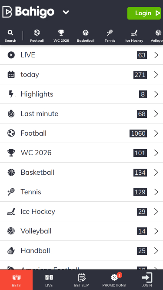The width and height of the screenshot is (163, 290).
Task: Open the today events list item
Action: (x=82, y=74)
